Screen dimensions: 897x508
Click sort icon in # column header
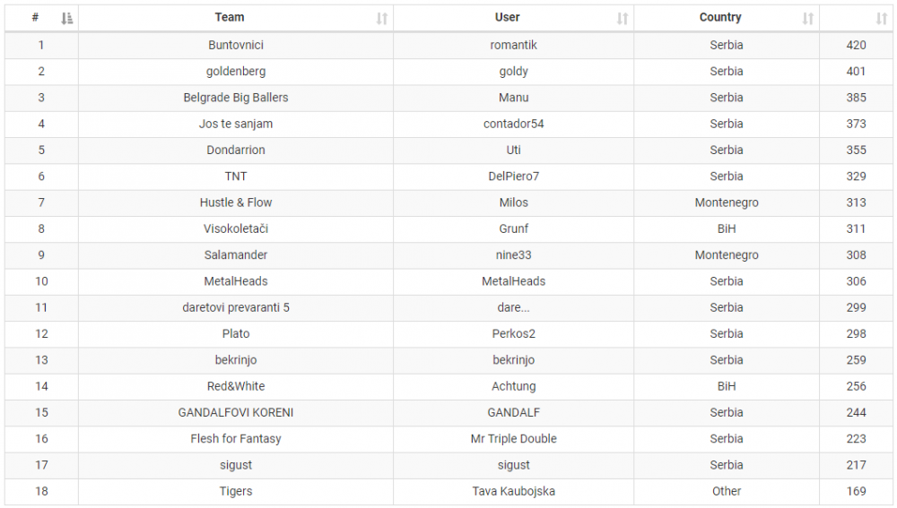(x=67, y=18)
